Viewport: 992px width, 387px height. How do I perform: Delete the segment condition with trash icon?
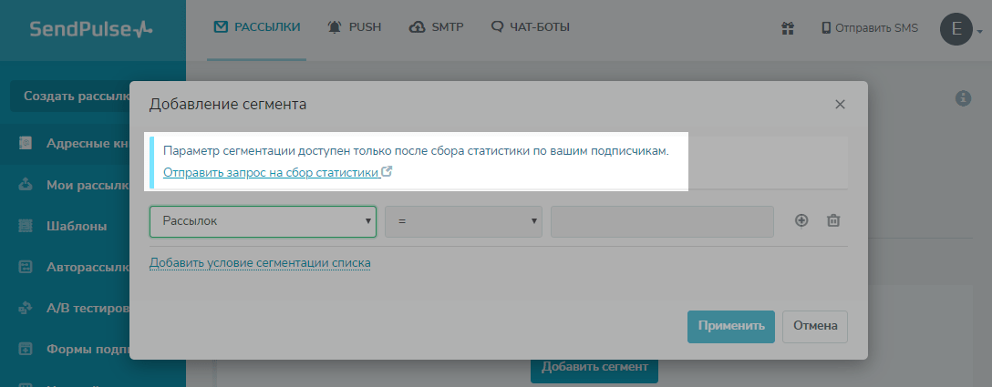pos(832,220)
